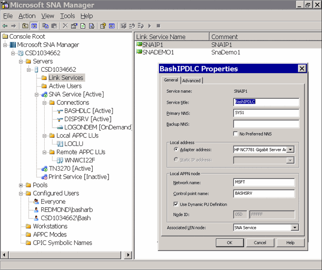This screenshot has height=270, width=322.
Task: Expand the Pools folder node
Action: [x=21, y=185]
